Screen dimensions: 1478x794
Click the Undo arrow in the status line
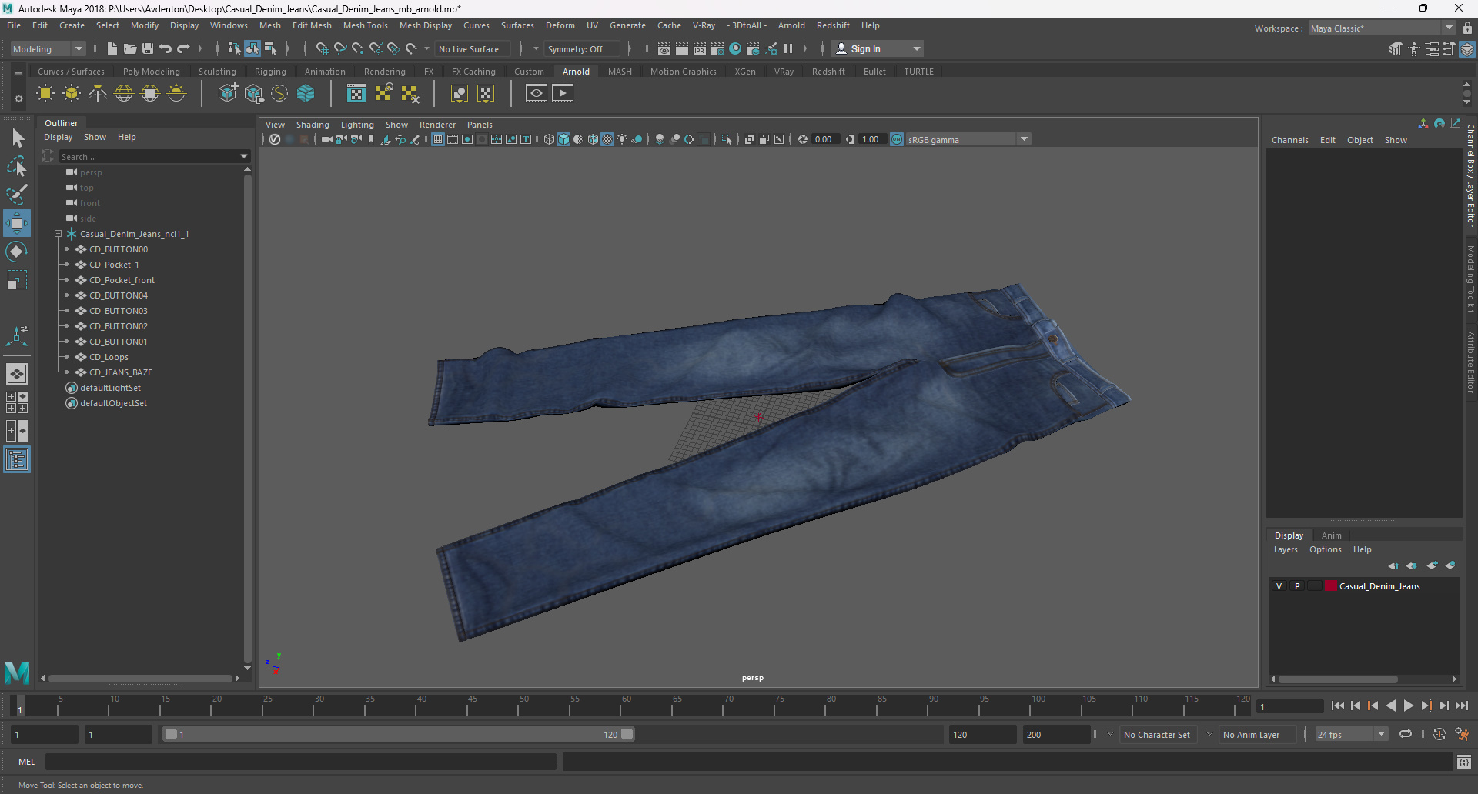point(166,49)
